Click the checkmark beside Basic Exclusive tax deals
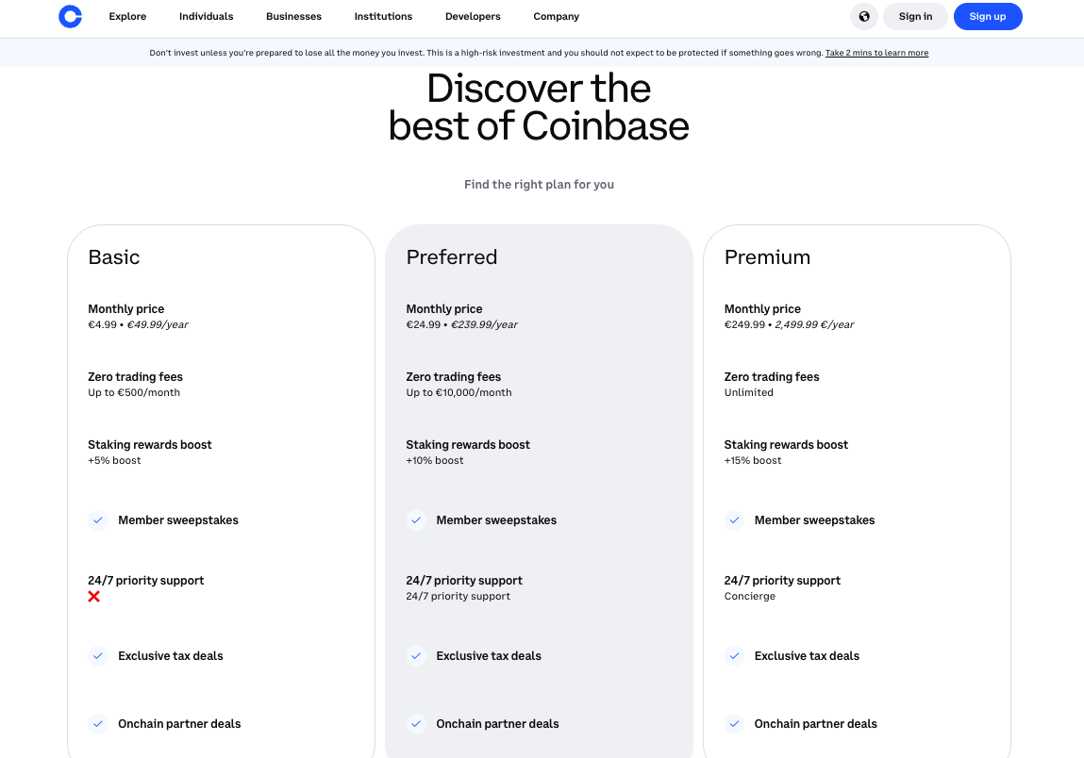 98,655
